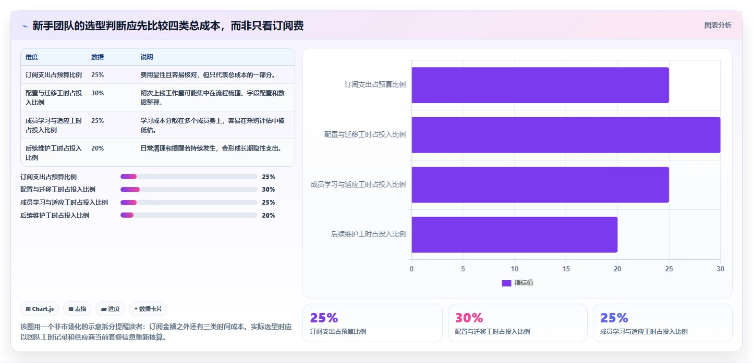Click the 后续维护工时占投入比例 chart bar
The image size is (753, 363).
click(515, 234)
